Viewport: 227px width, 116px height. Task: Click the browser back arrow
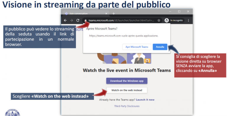[x=65, y=20]
